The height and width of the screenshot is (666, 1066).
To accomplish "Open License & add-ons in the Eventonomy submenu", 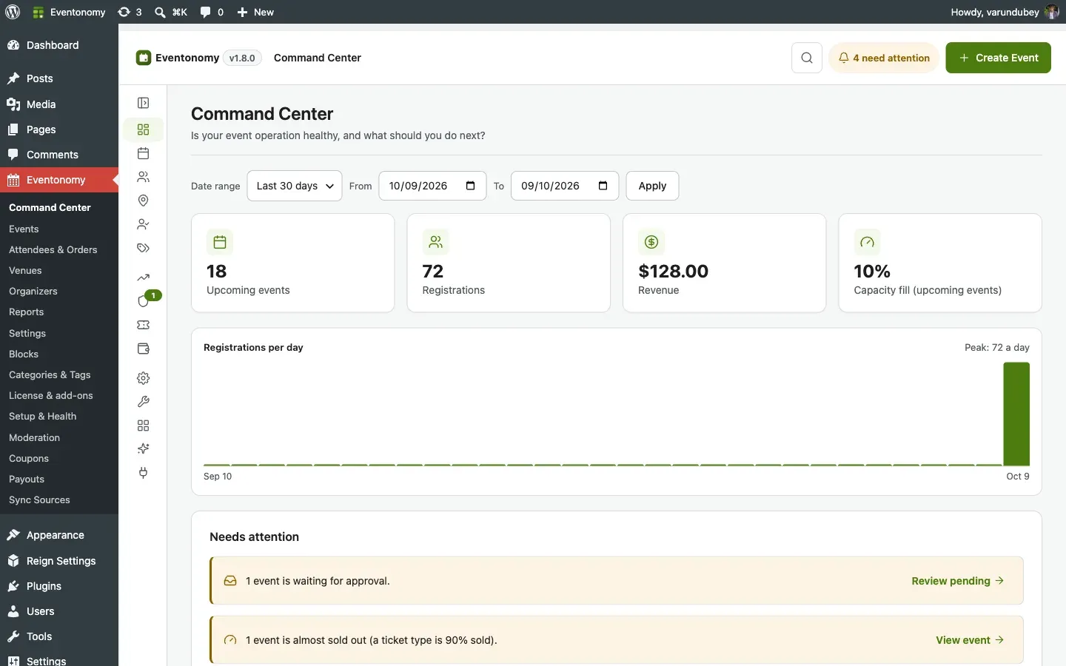I will tap(51, 396).
